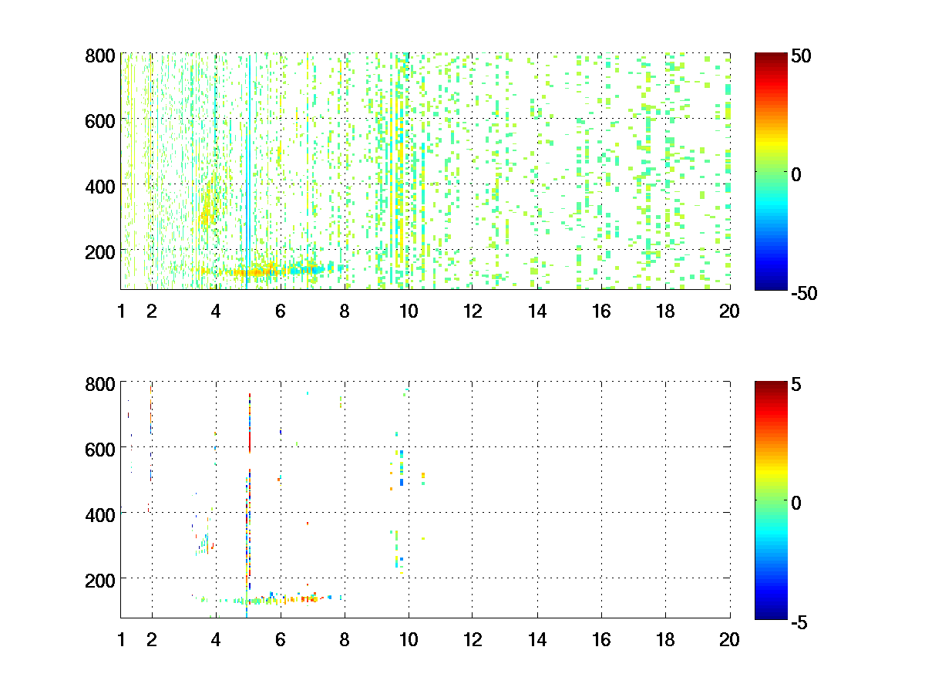Viewport: 925px width, 694px height.
Task: Click x-axis tick 8 under top plot
Action: [x=345, y=312]
